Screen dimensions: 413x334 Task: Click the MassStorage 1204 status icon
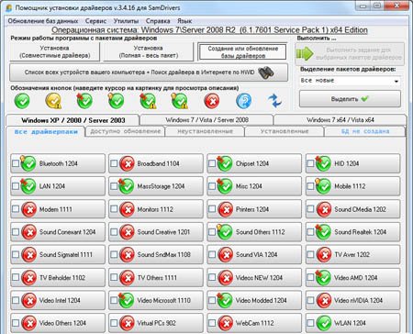pos(127,186)
